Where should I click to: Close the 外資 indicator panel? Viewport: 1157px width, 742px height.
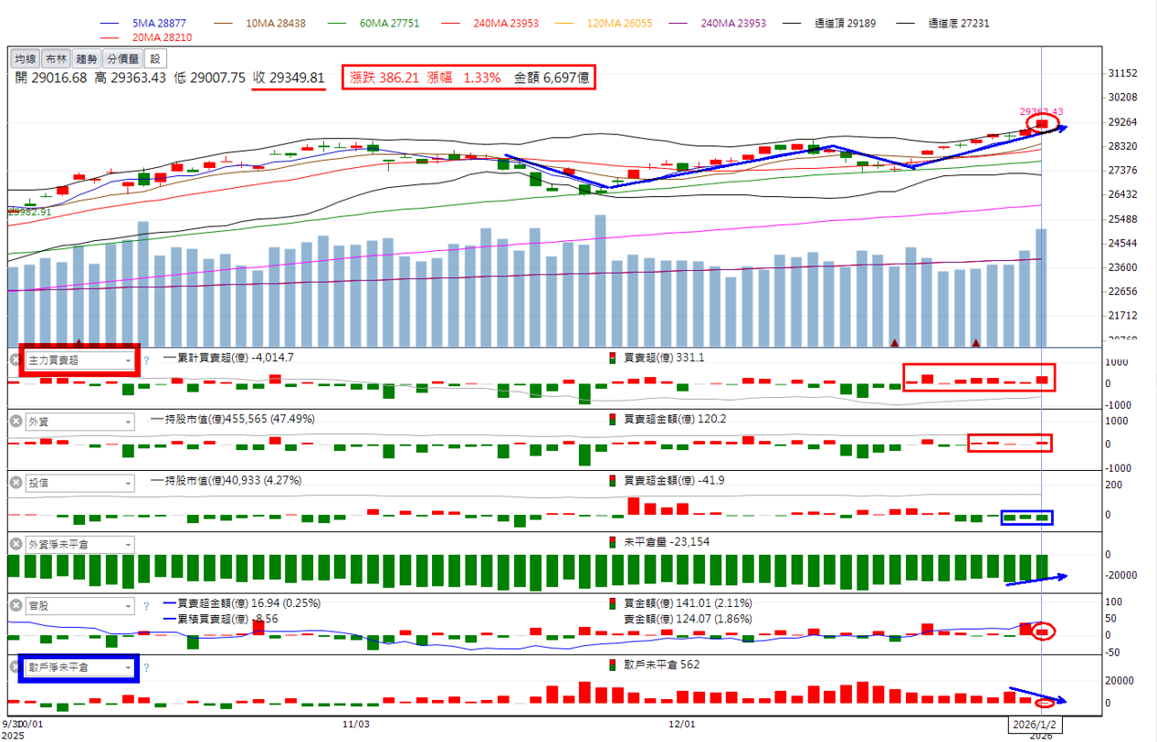pos(16,422)
